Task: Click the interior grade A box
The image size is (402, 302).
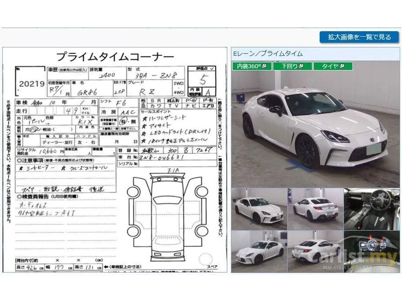Action: 208,92
